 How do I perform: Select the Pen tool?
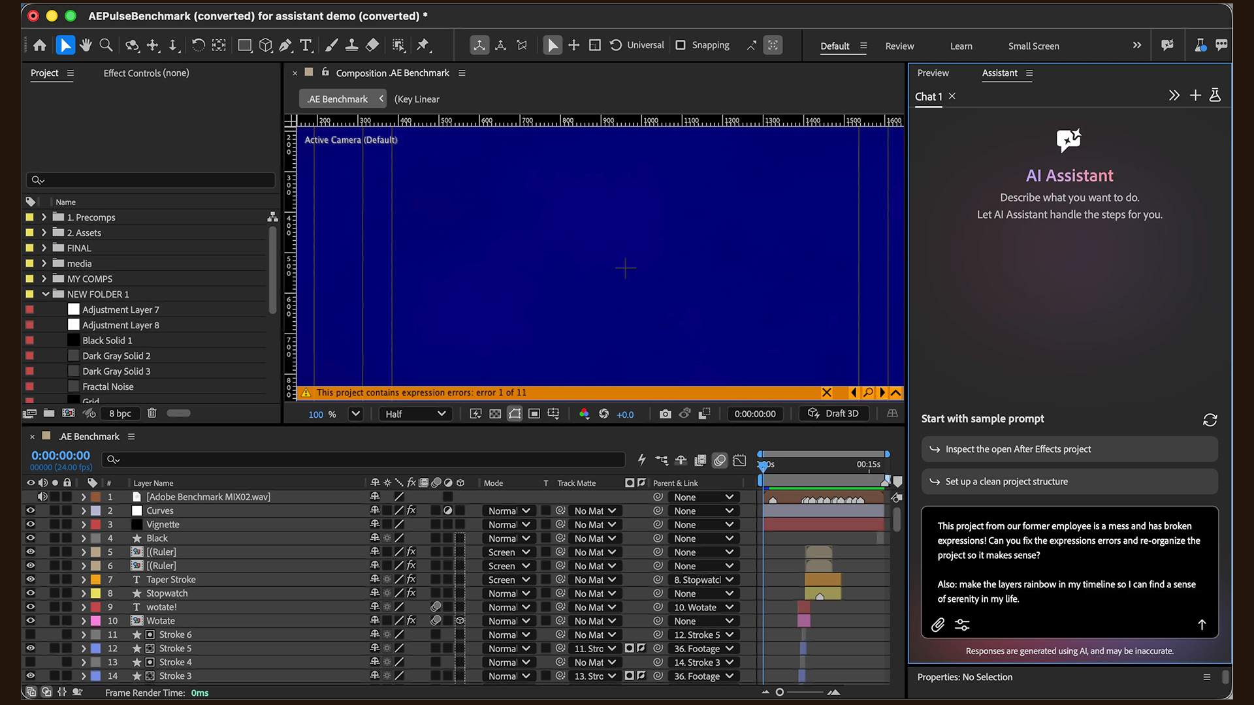click(285, 45)
